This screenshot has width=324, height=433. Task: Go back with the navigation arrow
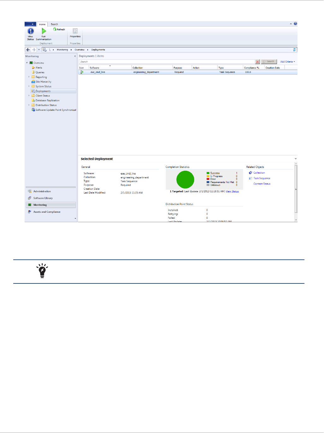(x=28, y=50)
